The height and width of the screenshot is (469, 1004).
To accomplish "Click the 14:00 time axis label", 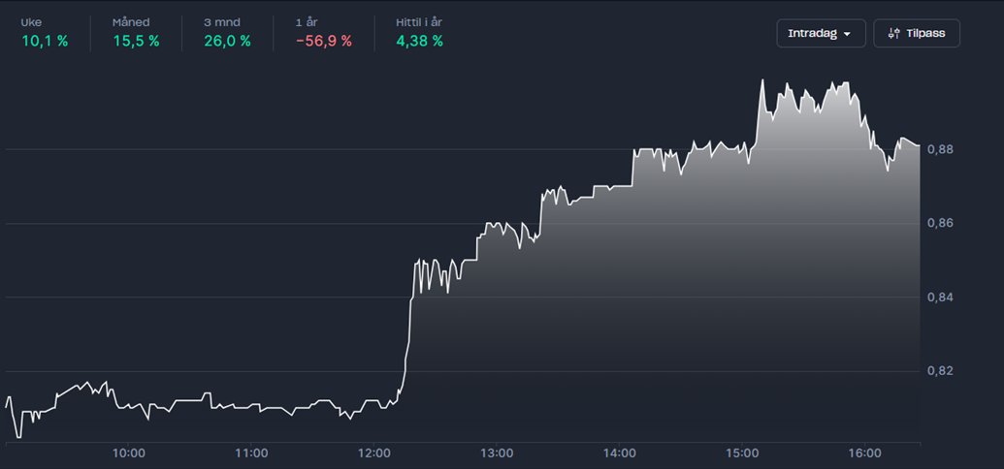I will click(x=619, y=453).
